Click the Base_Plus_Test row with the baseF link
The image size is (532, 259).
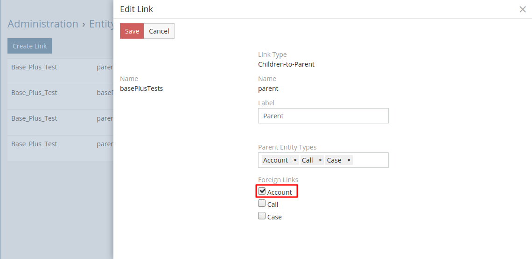tap(34, 93)
